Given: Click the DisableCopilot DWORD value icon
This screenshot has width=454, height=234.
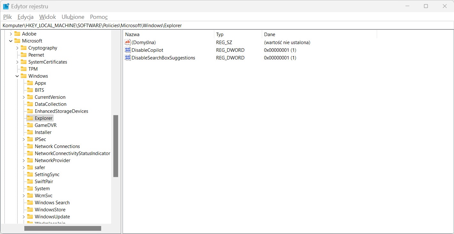Looking at the screenshot, I should (x=128, y=50).
